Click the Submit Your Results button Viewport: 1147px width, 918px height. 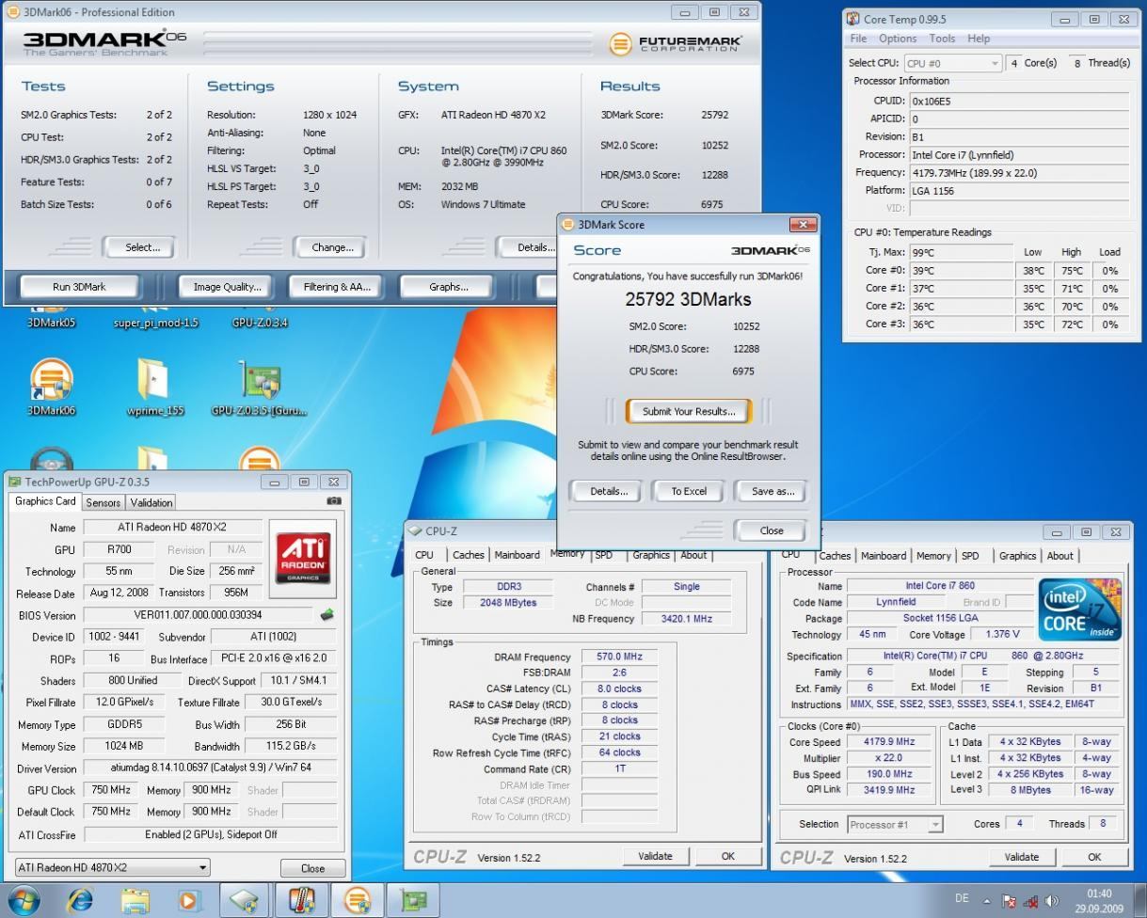689,411
